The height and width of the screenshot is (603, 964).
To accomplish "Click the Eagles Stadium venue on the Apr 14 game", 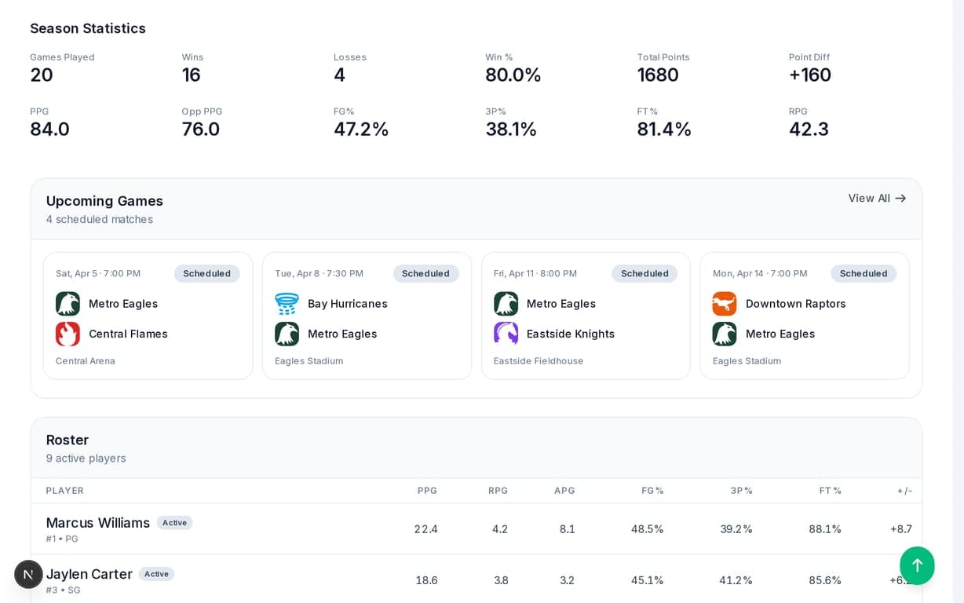I will 746,361.
